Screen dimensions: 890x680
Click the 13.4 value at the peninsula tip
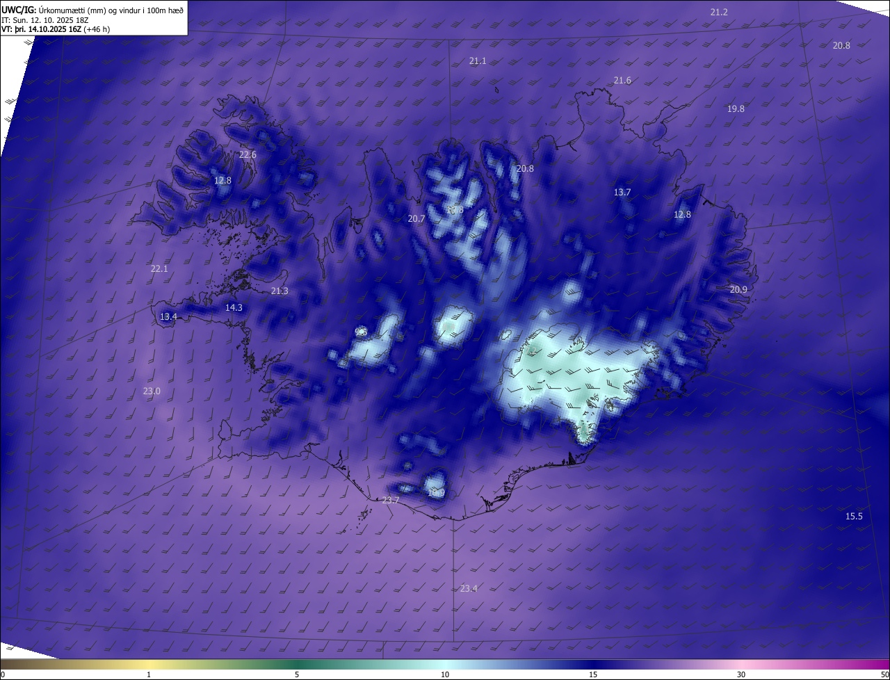coord(168,316)
